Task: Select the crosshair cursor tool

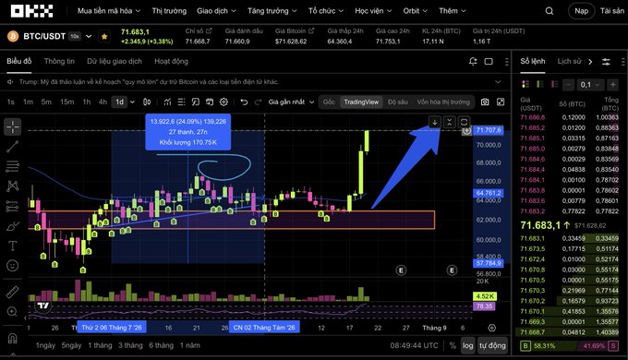Action: (12, 126)
